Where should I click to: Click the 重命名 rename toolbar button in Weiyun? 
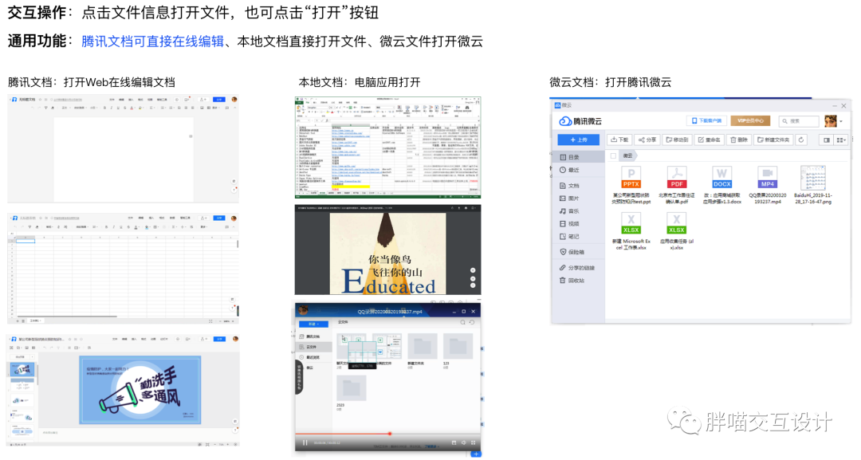[709, 140]
